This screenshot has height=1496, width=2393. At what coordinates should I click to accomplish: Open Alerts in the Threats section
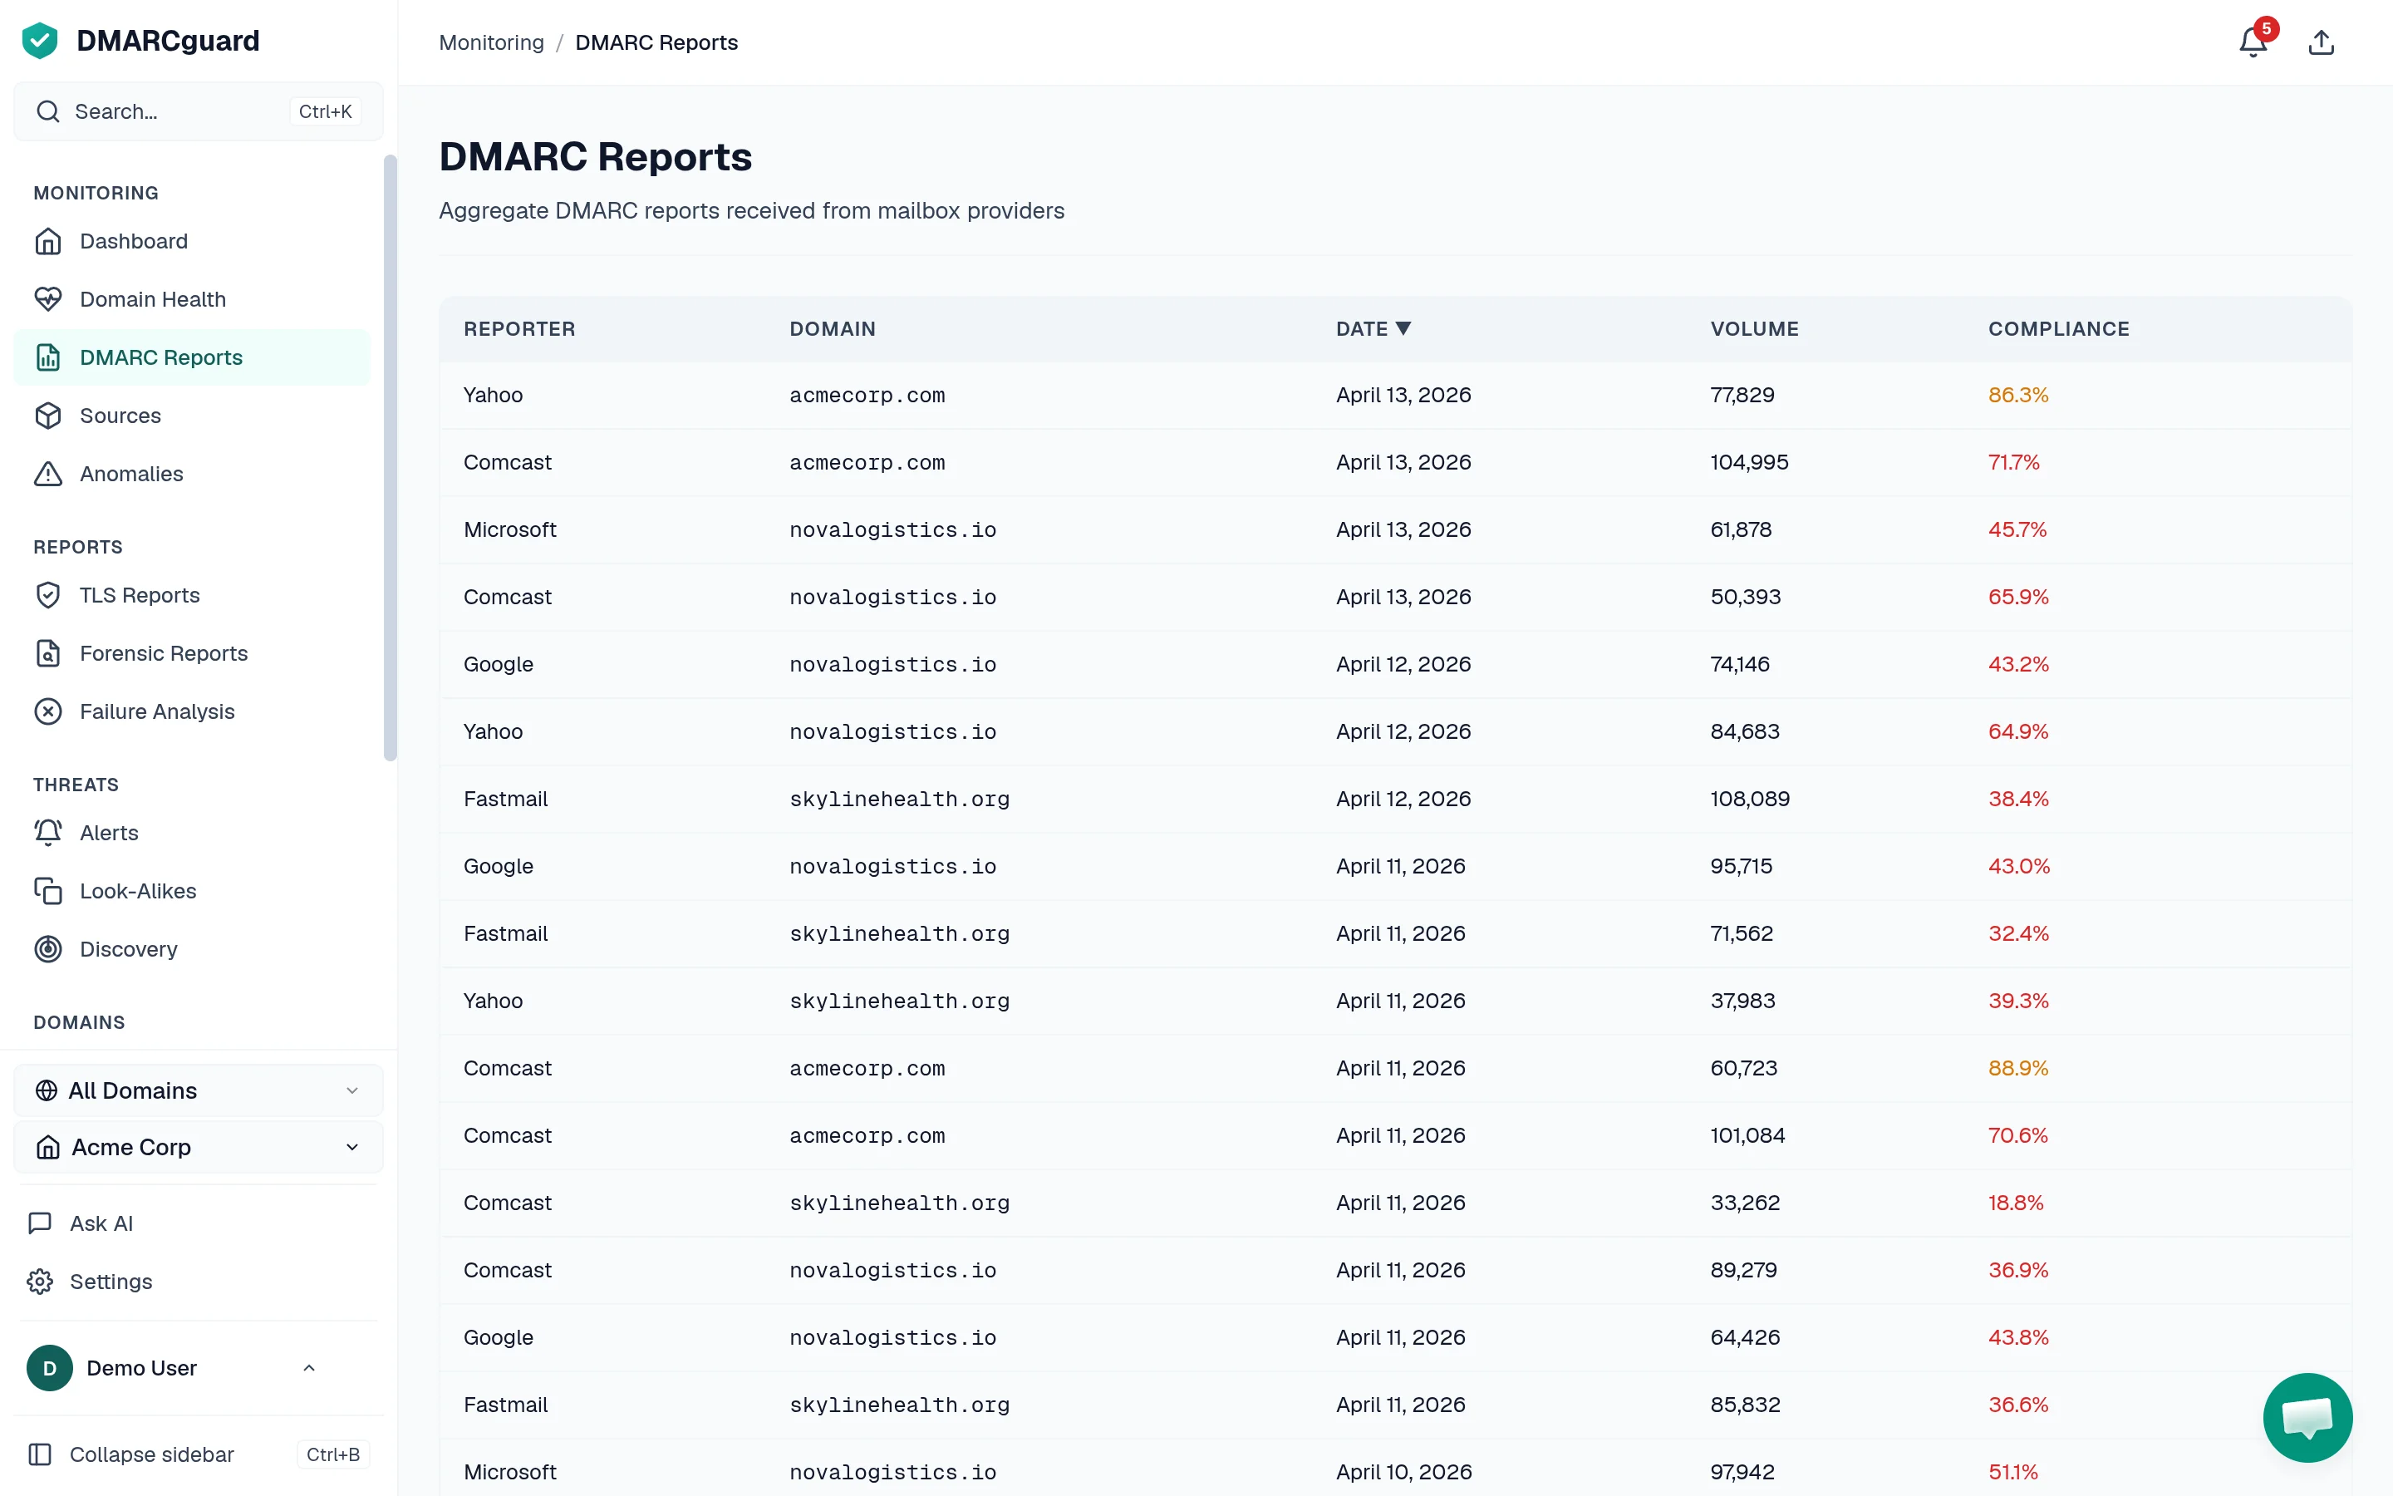192,833
